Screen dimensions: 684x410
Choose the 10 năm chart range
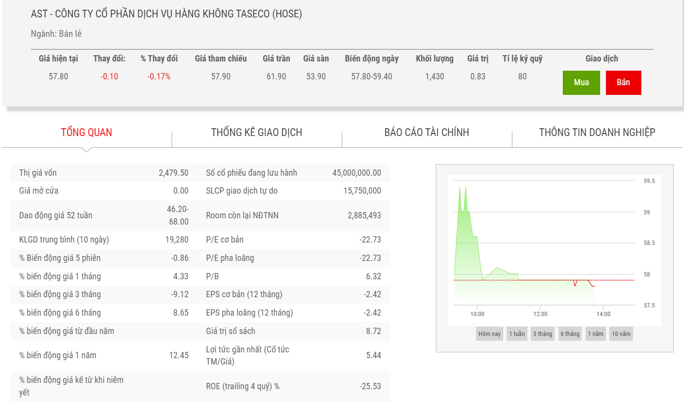(x=621, y=334)
